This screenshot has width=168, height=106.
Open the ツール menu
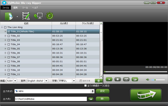click(25, 8)
